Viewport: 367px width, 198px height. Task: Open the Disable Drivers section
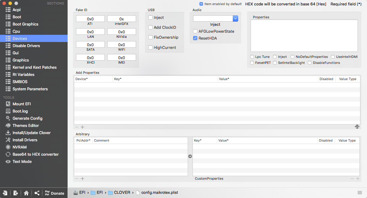tap(34, 46)
